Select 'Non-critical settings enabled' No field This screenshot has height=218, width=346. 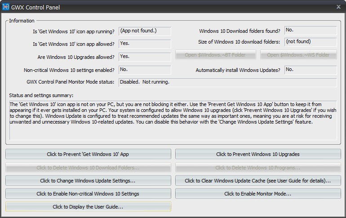point(145,70)
